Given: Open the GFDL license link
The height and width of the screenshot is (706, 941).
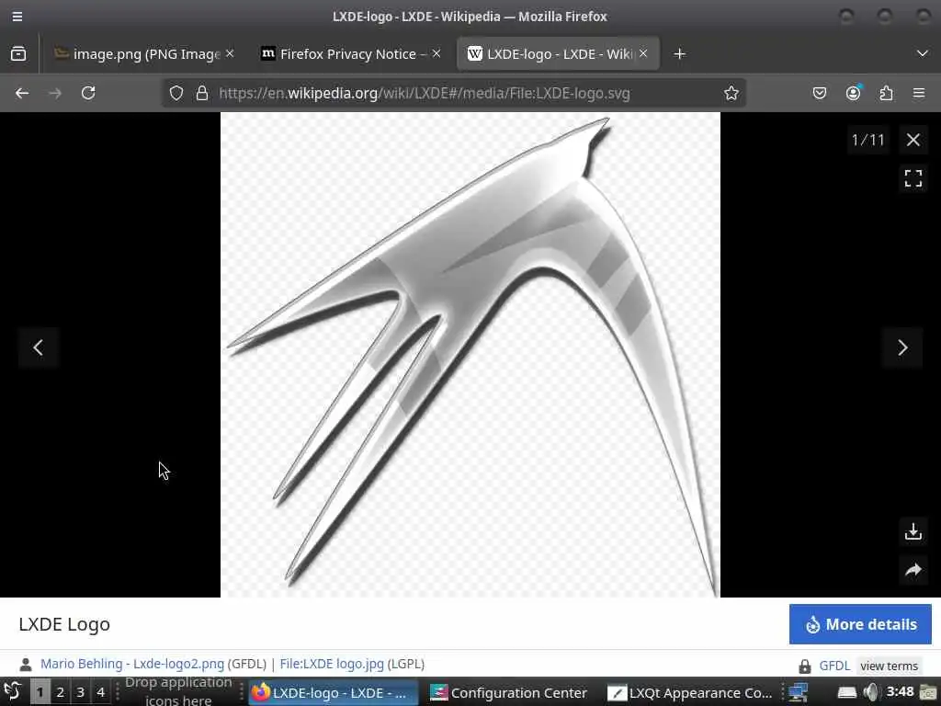Looking at the screenshot, I should [834, 666].
